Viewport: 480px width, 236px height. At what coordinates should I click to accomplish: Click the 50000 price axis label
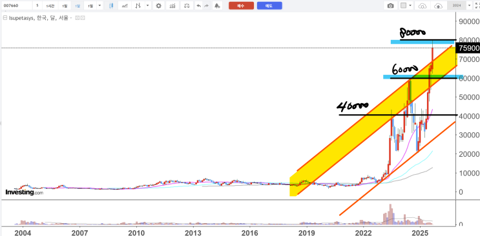pyautogui.click(x=468, y=97)
